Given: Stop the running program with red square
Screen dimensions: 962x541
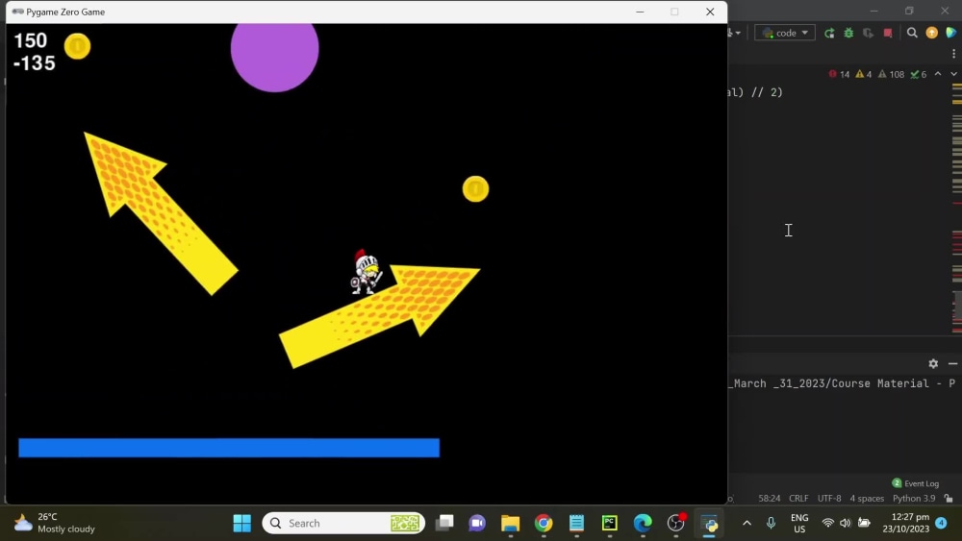Looking at the screenshot, I should pyautogui.click(x=888, y=33).
